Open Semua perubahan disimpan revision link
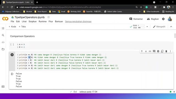This screenshot has width=176, height=99. tap(78, 21)
